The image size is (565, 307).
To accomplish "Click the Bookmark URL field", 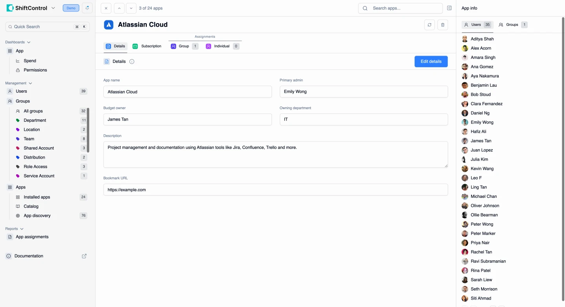I will (276, 190).
